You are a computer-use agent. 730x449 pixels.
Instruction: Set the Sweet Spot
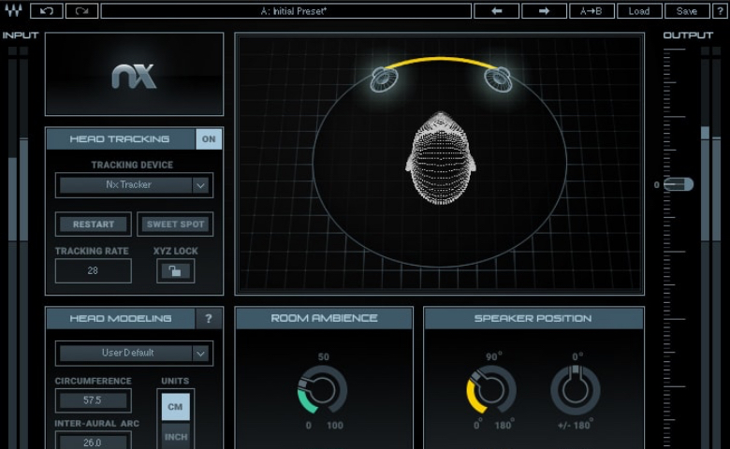coord(175,224)
